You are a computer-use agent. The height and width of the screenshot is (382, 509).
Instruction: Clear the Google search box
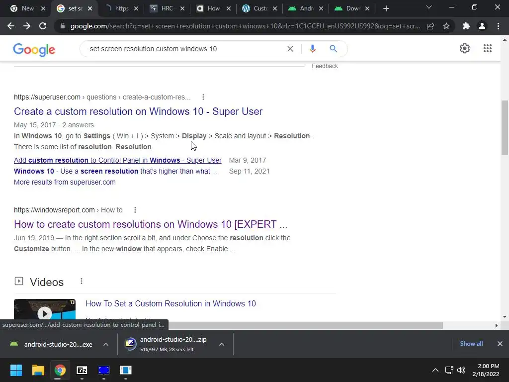click(290, 49)
